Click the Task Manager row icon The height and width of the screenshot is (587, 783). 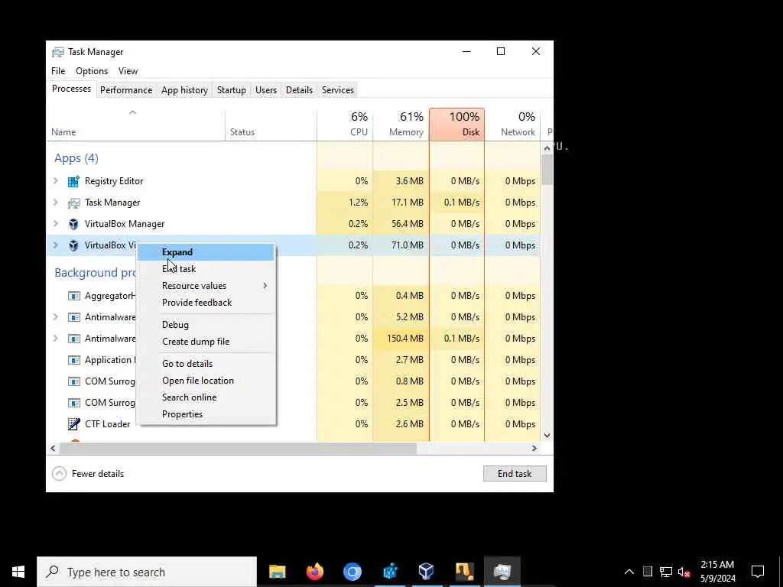[73, 203]
